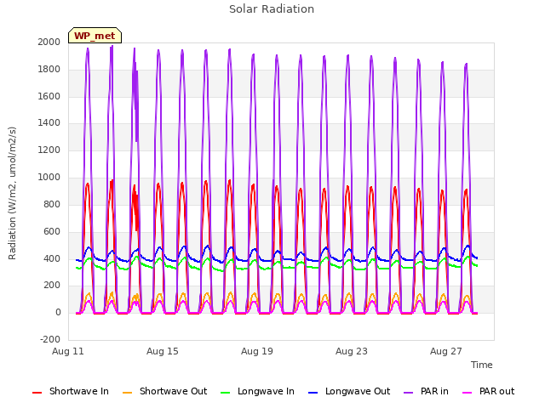
Task: Click the PAR in legend label
Action: (434, 391)
